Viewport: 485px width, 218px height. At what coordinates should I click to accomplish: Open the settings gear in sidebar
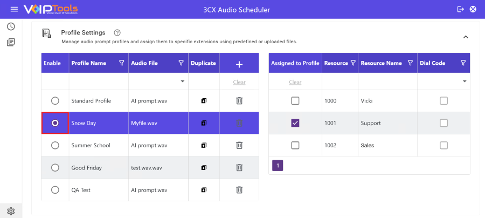[11, 211]
